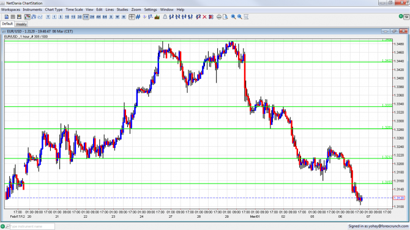Image resolution: width=410 pixels, height=230 pixels.
Task: Select the 1.3212 green horizontal line label
Action: click(387, 157)
